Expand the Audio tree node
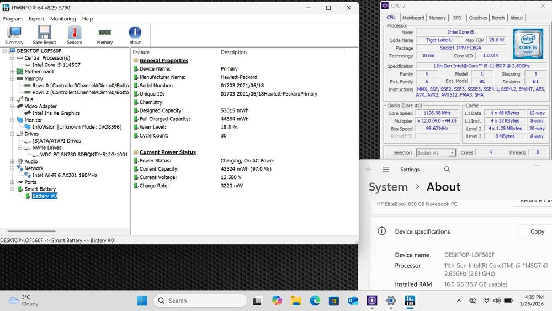The width and height of the screenshot is (552, 311). click(x=12, y=161)
